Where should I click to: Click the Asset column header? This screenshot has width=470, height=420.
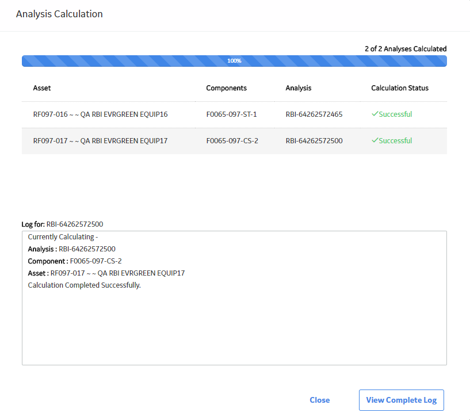tap(42, 88)
